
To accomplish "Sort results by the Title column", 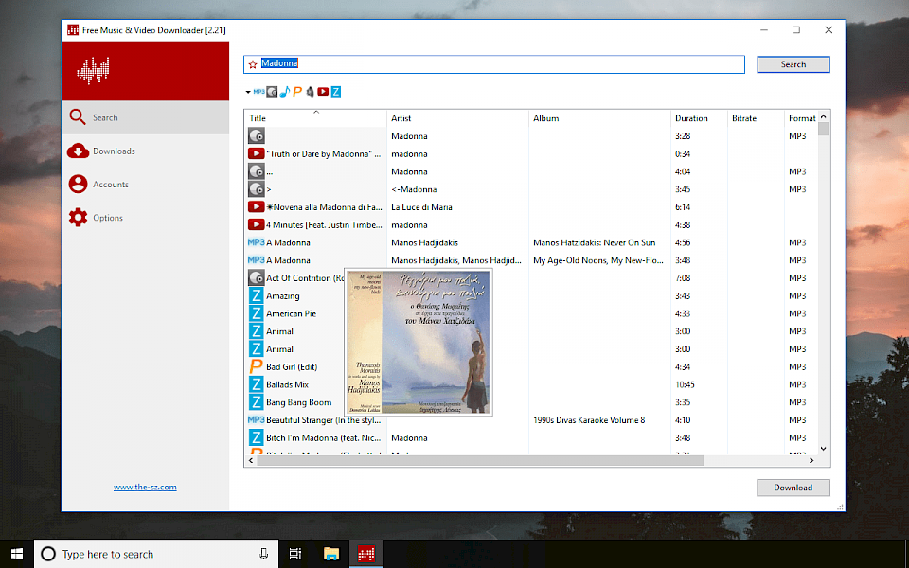I will 315,118.
